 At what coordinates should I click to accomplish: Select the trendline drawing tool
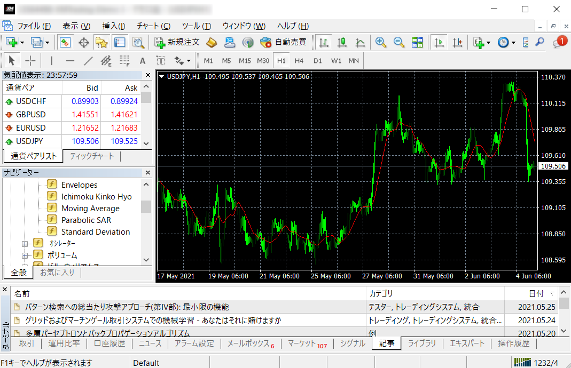coord(88,60)
